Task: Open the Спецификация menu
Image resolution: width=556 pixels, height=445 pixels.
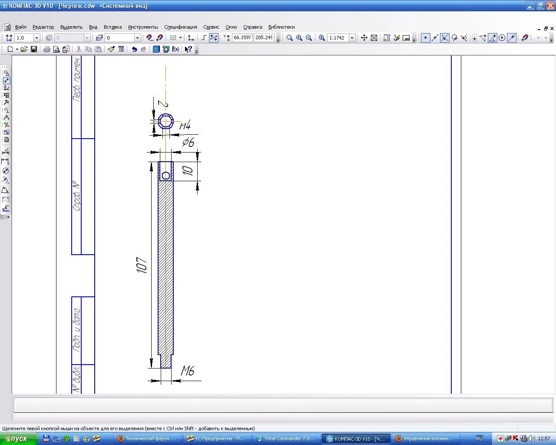Action: (180, 27)
